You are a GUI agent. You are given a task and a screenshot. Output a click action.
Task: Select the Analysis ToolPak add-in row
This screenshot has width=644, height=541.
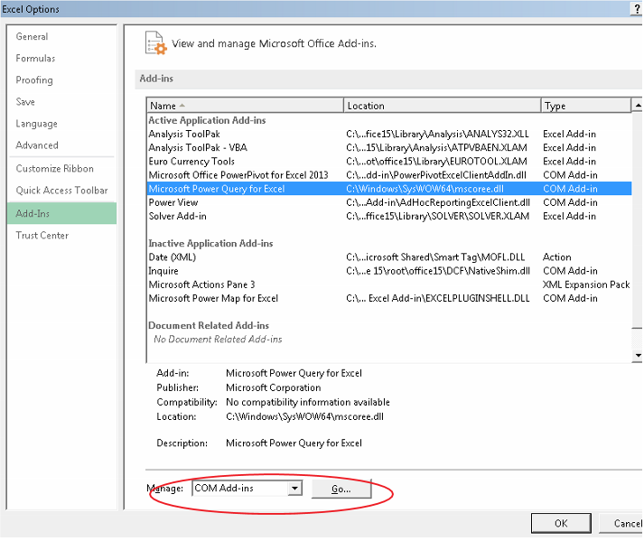pos(389,134)
